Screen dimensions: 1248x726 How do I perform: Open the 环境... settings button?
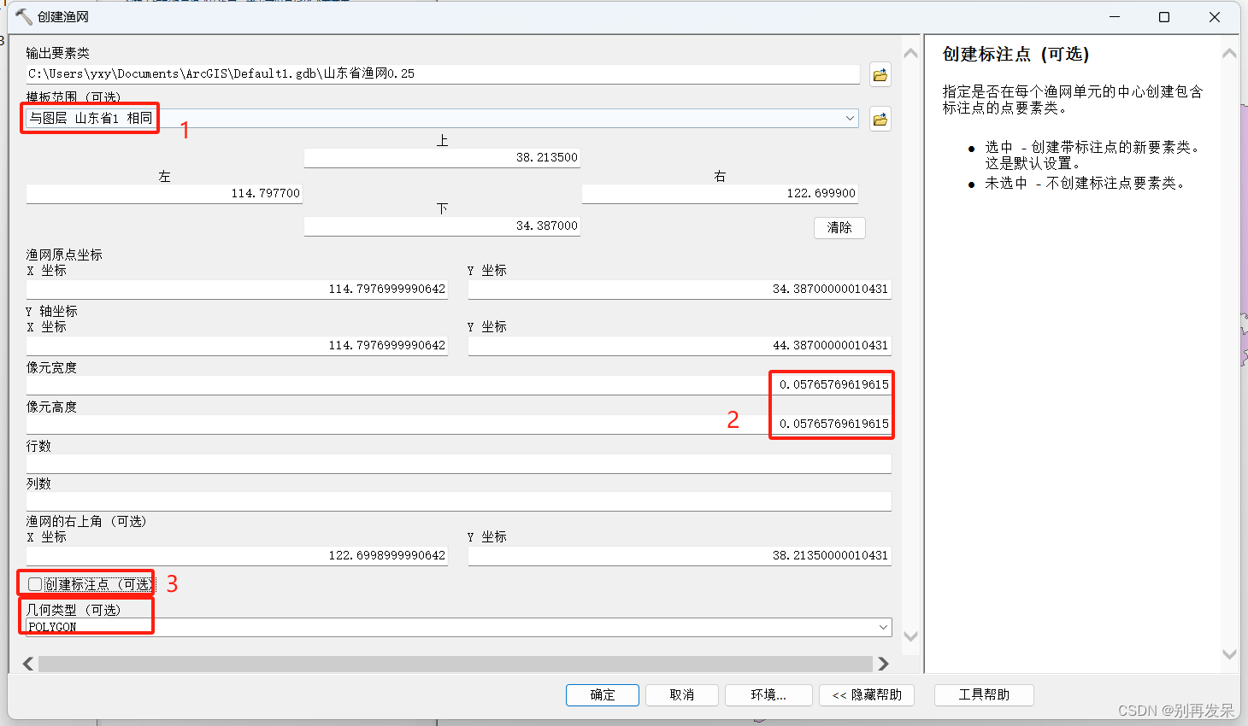[x=768, y=694]
